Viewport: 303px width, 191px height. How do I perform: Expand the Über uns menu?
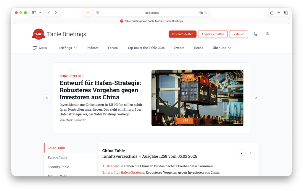point(221,48)
